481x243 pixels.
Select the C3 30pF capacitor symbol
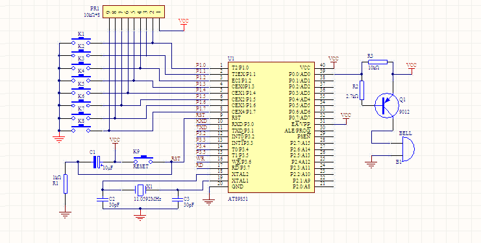[x=178, y=199]
